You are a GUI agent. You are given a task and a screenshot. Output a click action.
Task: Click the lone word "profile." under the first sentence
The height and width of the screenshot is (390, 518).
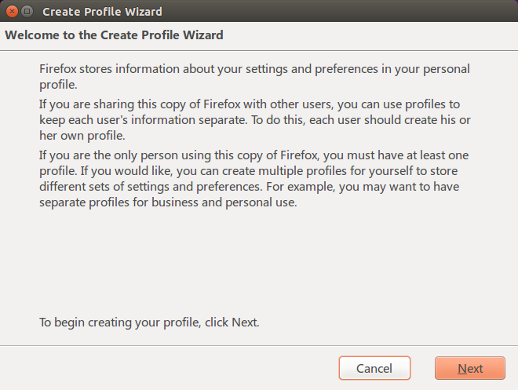click(x=58, y=85)
